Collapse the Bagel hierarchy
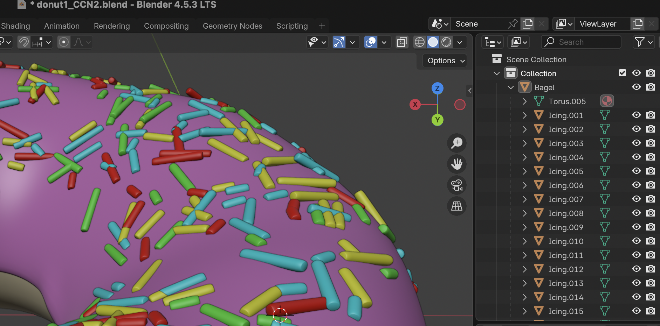This screenshot has height=326, width=660. [x=511, y=87]
